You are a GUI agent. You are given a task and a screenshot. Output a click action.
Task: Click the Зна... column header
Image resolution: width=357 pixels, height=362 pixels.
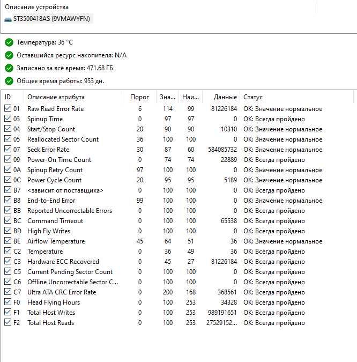(x=168, y=97)
